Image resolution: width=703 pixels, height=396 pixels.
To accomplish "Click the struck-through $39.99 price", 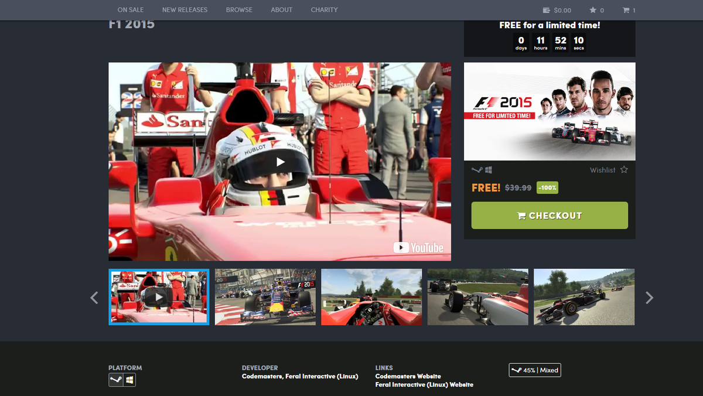I will coord(518,188).
